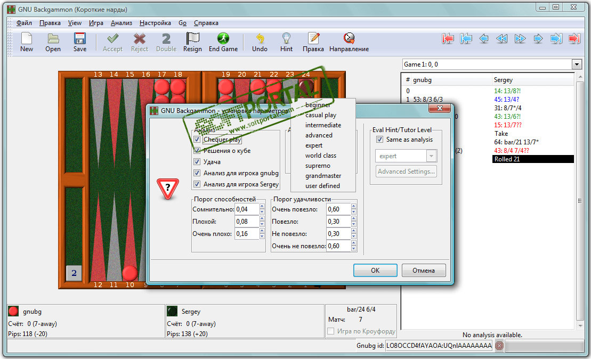The image size is (591, 359).
Task: Click the Направление direction icon
Action: pyautogui.click(x=349, y=39)
